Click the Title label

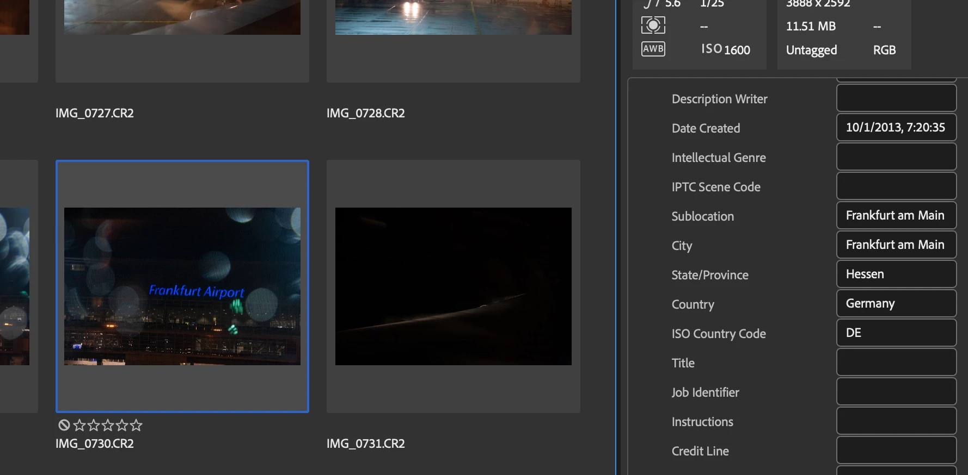683,363
